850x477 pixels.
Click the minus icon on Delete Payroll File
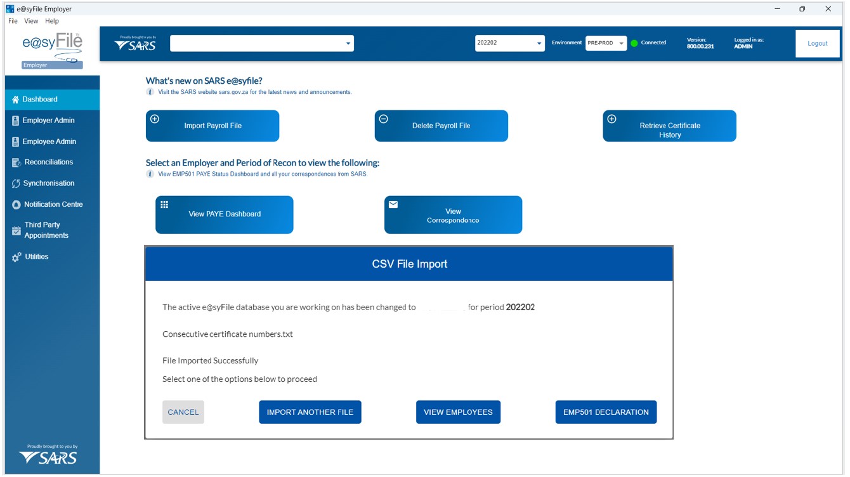coord(384,119)
